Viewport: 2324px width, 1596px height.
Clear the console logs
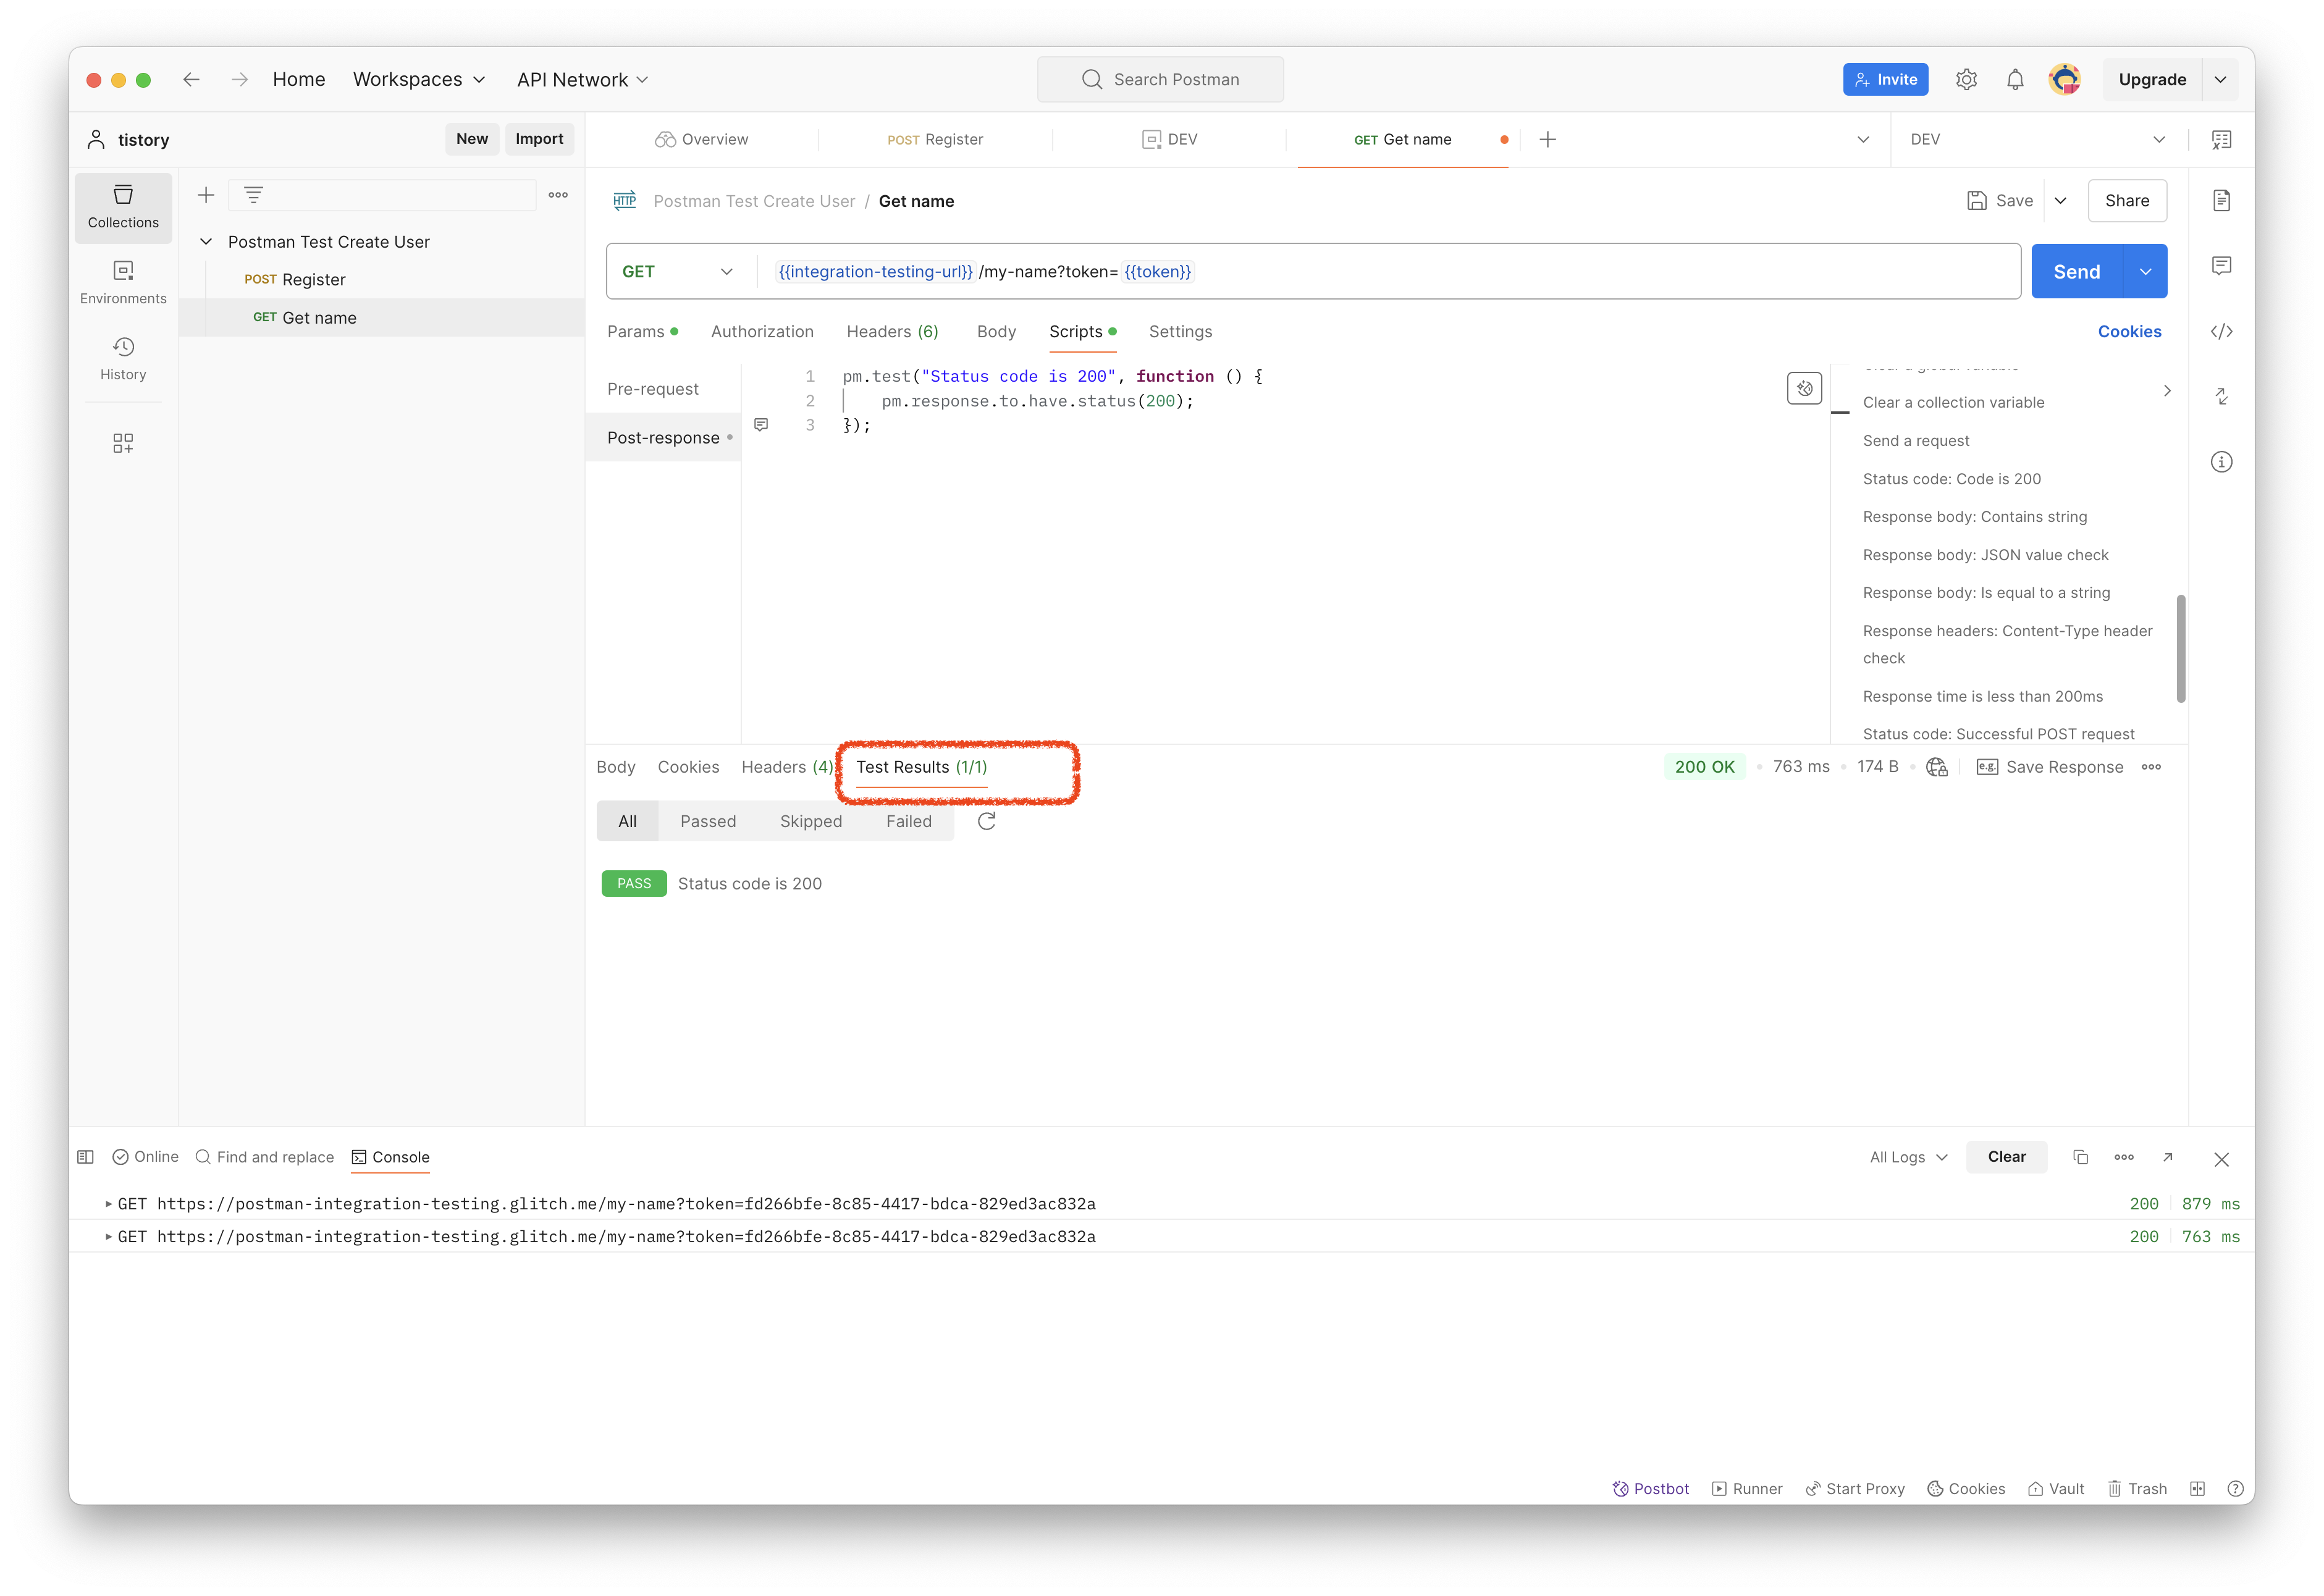(2005, 1157)
